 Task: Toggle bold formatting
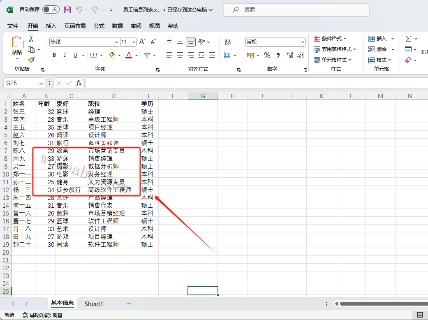click(54, 55)
